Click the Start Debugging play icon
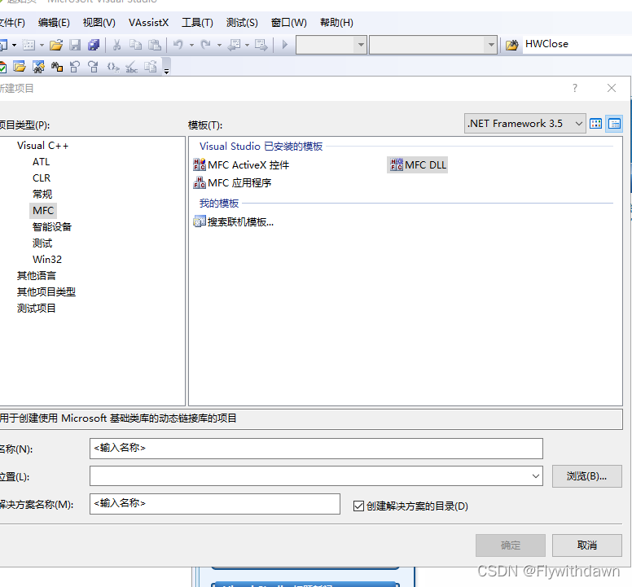The width and height of the screenshot is (632, 587). 284,45
